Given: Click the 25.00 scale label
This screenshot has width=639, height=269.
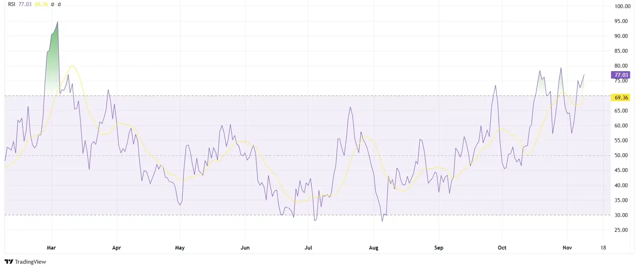Looking at the screenshot, I should [x=621, y=230].
